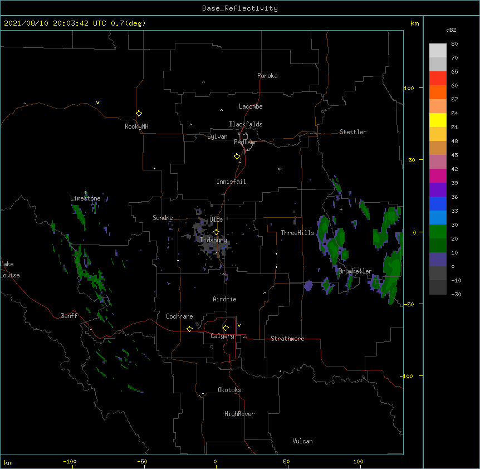Click the yellow diamond between Olds and Didsbury

point(216,232)
